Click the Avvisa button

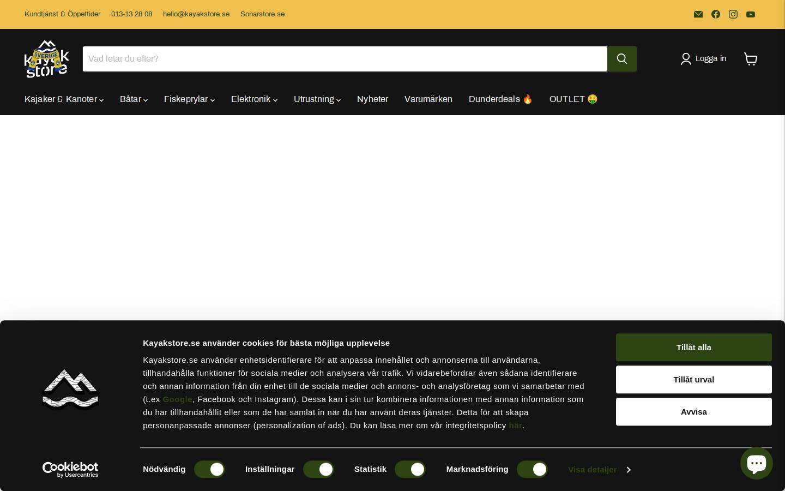point(694,412)
